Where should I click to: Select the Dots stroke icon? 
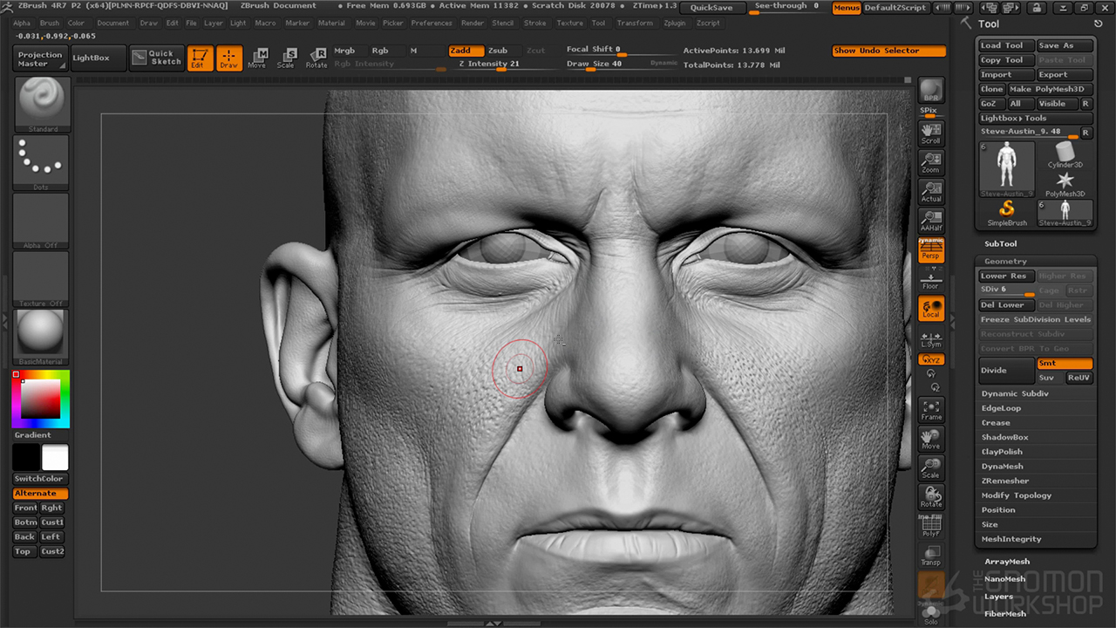(x=42, y=160)
